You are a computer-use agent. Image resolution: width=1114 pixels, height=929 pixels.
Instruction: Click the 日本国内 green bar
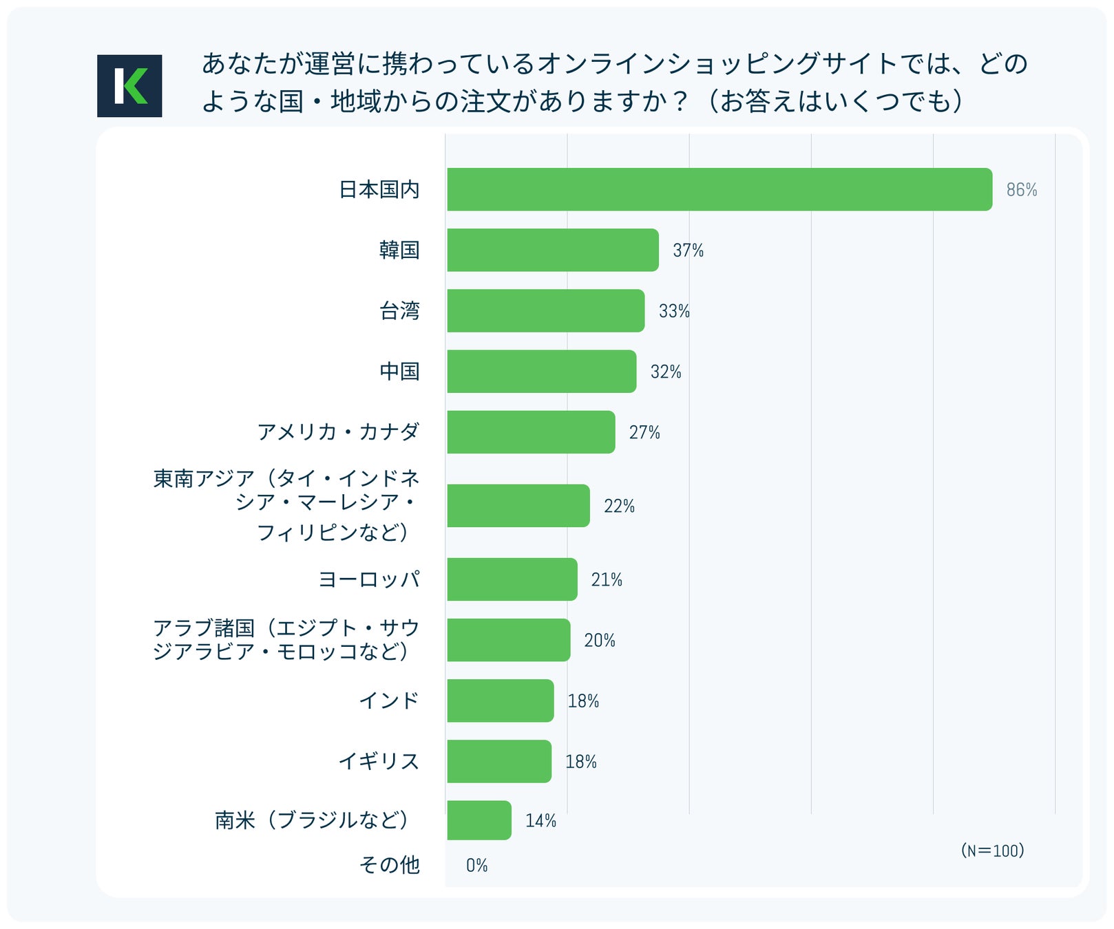tap(719, 189)
